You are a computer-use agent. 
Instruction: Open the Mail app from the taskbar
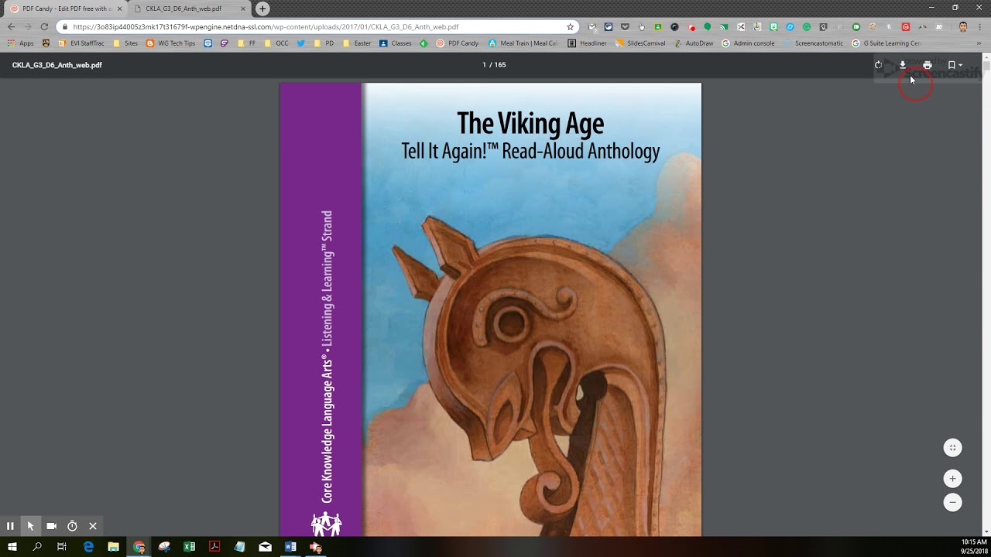tap(266, 547)
